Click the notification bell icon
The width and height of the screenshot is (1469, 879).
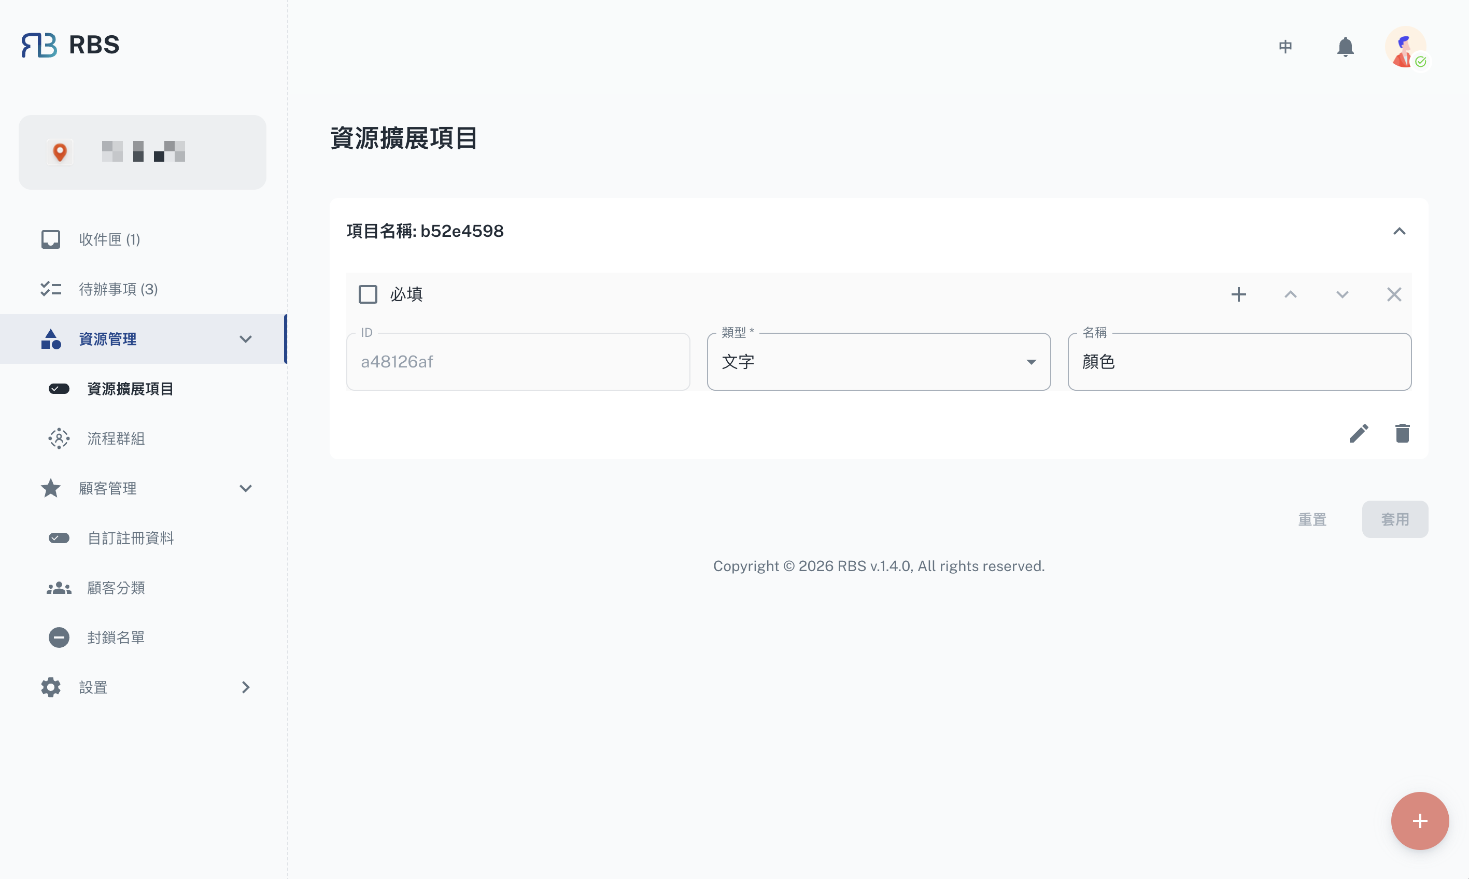pos(1345,47)
